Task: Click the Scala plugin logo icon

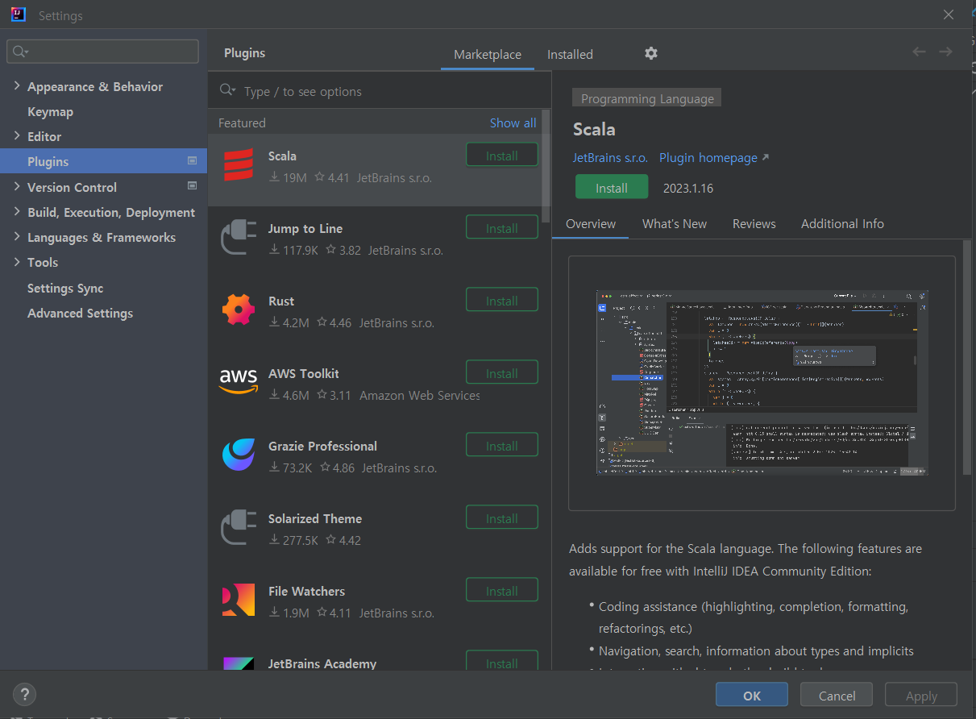Action: coord(238,165)
